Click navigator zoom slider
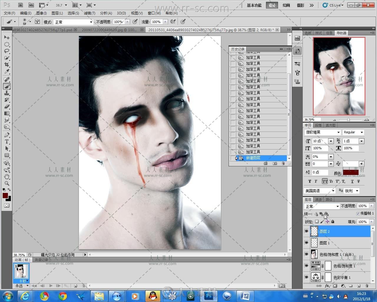This screenshot has width=377, height=302. [x=348, y=120]
